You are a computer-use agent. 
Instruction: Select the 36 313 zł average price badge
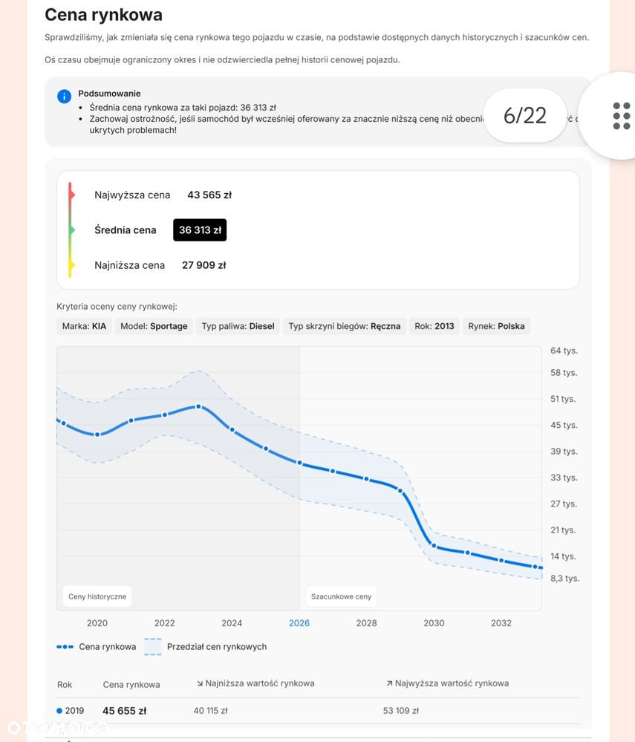[200, 230]
